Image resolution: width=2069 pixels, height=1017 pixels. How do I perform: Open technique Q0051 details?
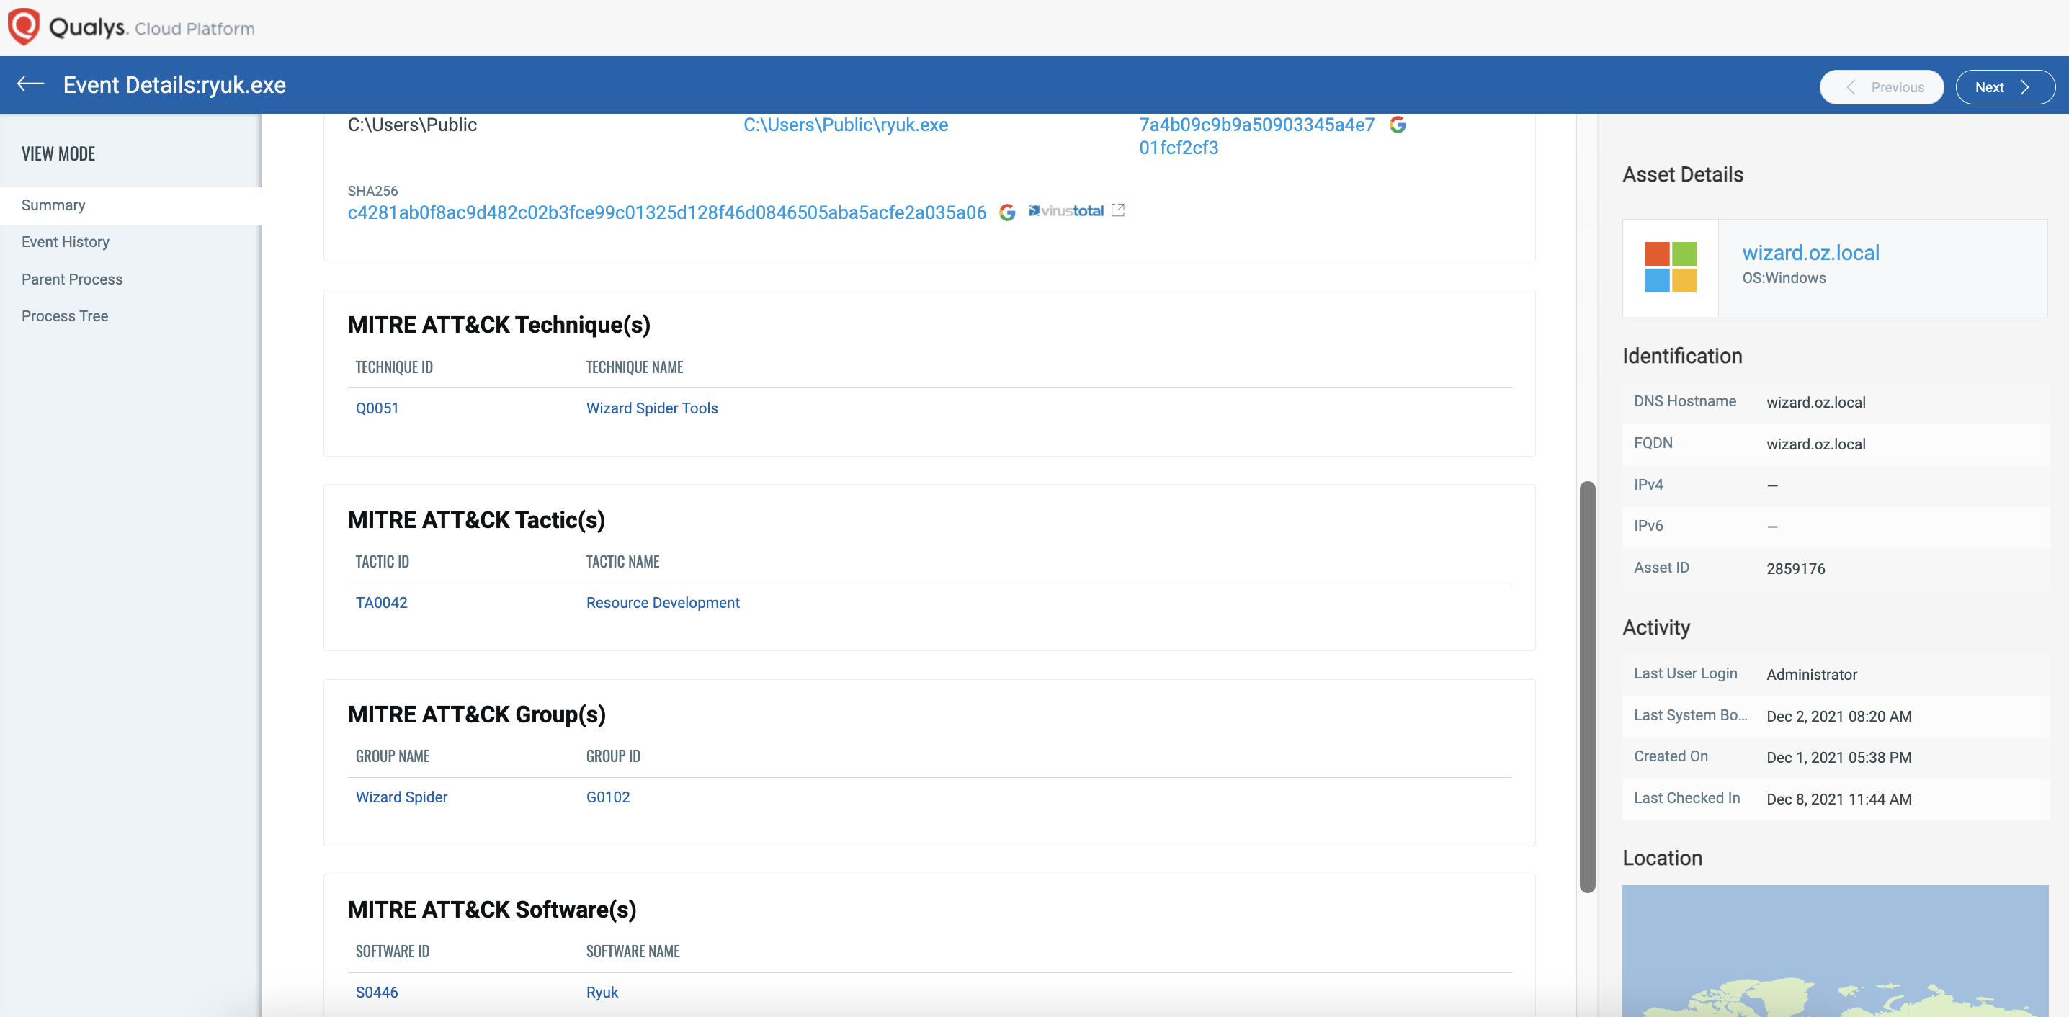click(x=377, y=408)
